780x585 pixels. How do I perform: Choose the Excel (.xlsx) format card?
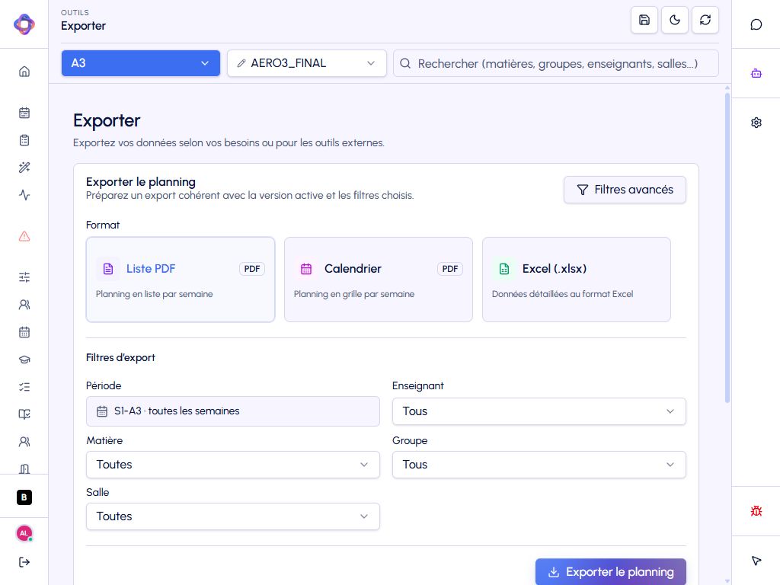coord(577,280)
